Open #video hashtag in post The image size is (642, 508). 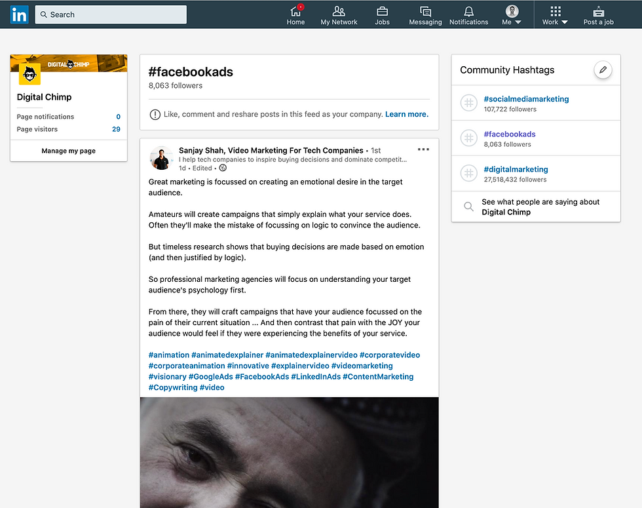coord(212,387)
